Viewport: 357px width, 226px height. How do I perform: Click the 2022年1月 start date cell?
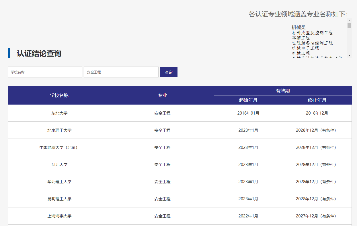click(x=248, y=216)
